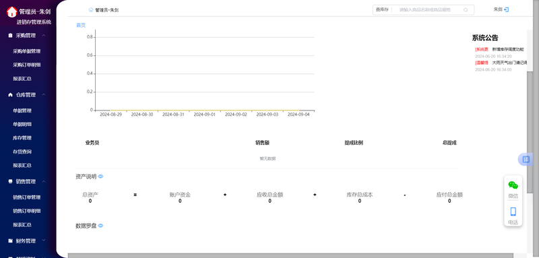539x258 pixels.
Task: Click the blue logout icon next to 朱剑
Action: tap(507, 9)
